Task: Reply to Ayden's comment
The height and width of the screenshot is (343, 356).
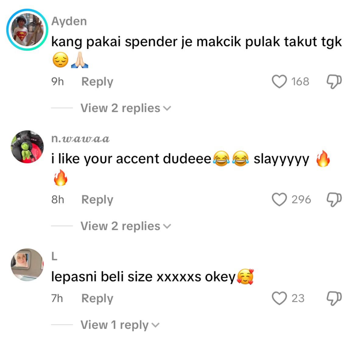Action: [97, 82]
